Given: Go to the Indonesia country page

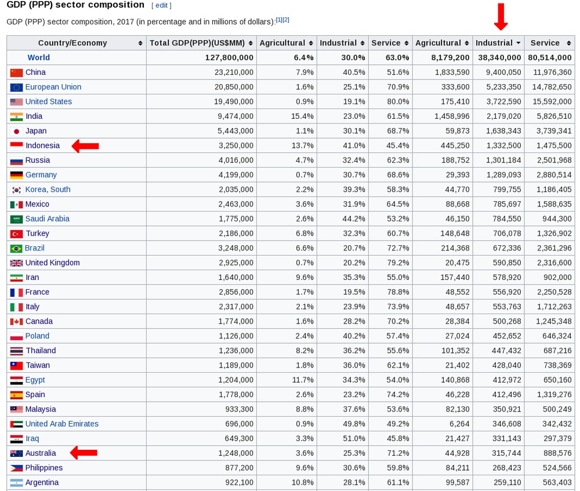Looking at the screenshot, I should (42, 145).
